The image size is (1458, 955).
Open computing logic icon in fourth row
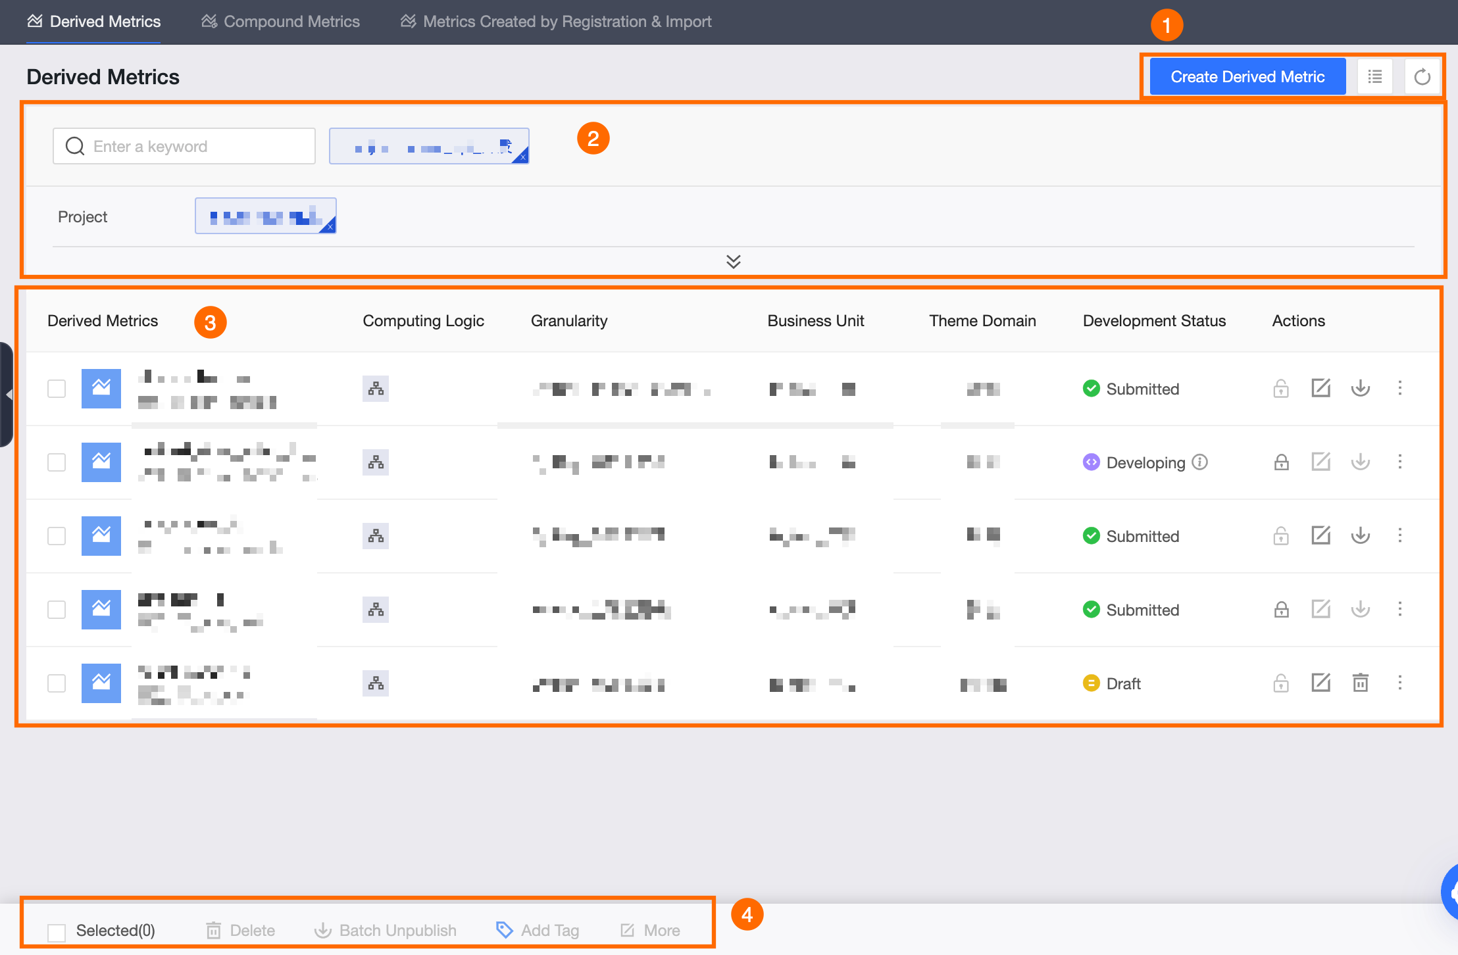coord(376,610)
